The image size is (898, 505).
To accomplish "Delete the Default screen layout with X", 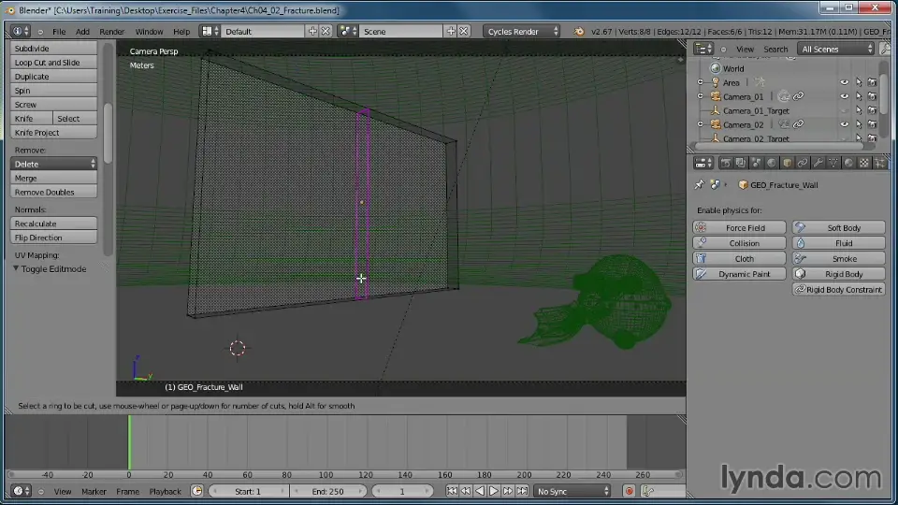I will (326, 32).
